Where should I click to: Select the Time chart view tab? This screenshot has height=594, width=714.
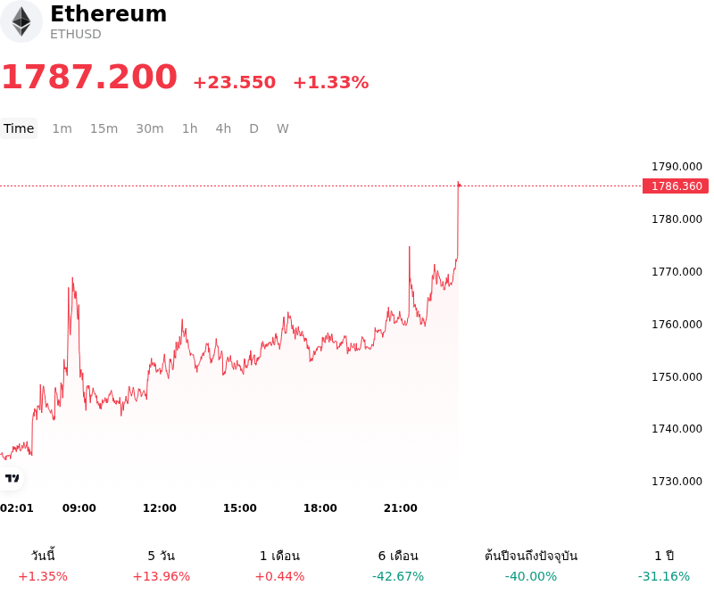[19, 128]
